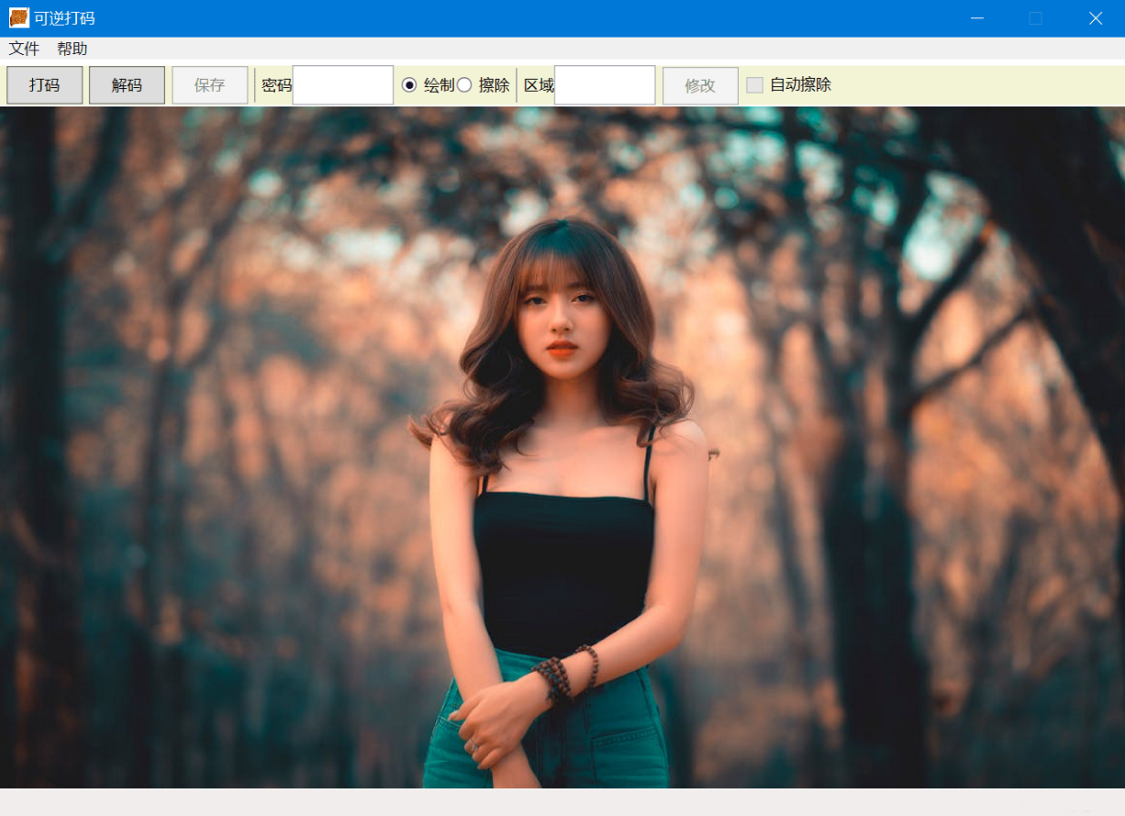Minimize the 可逆打码 window

[977, 18]
